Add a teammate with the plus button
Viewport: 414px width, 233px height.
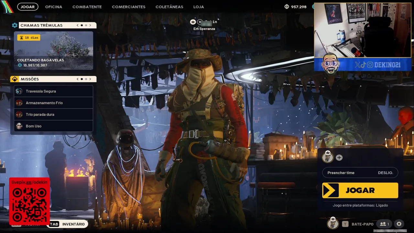click(339, 158)
